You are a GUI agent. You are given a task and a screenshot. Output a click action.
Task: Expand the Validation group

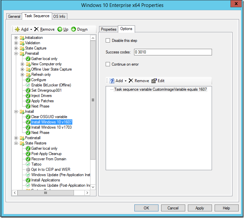click(x=16, y=43)
